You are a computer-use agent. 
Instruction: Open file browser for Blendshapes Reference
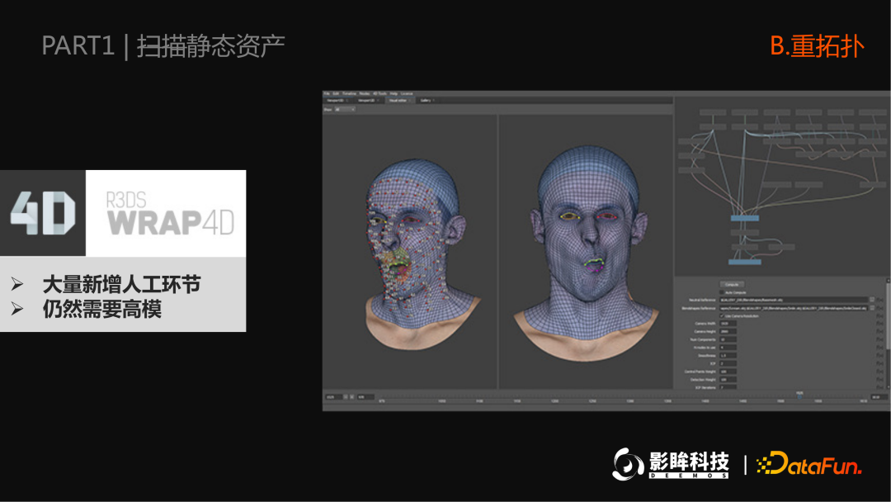tap(872, 308)
